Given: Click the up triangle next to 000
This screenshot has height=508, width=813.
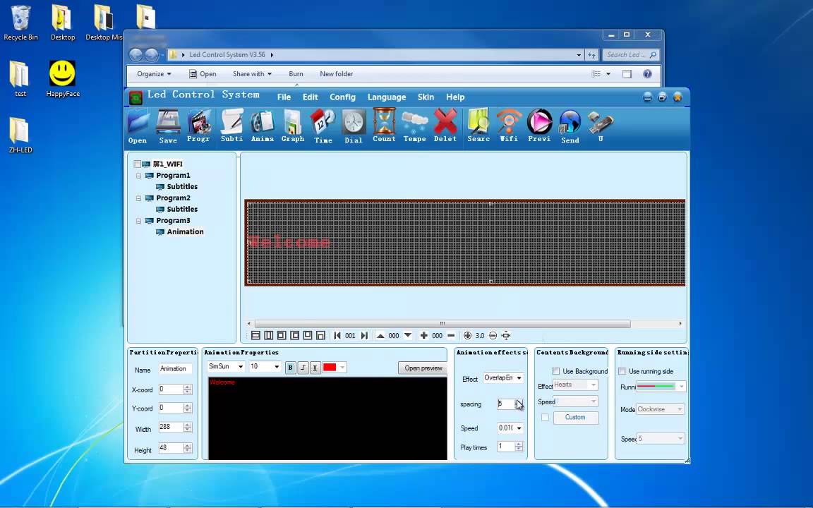Looking at the screenshot, I should [380, 335].
